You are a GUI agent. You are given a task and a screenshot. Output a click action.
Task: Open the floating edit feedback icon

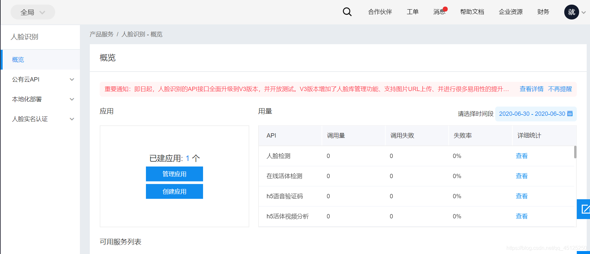click(x=585, y=209)
